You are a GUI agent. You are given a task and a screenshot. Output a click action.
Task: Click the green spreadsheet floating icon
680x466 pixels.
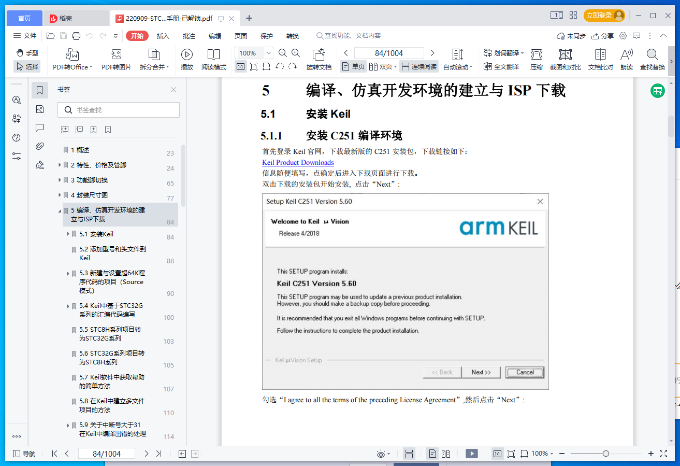pyautogui.click(x=658, y=91)
